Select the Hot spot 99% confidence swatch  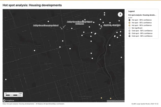click(x=129, y=20)
